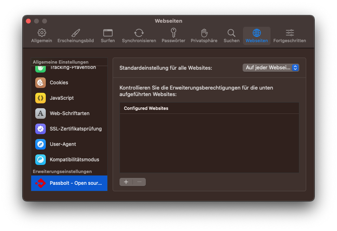Select the Suchen magnifier icon
Viewport: 337px width, 231px height.
click(231, 33)
